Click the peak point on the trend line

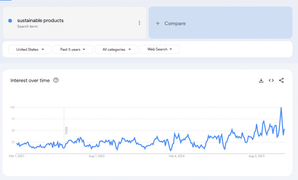tap(281, 108)
